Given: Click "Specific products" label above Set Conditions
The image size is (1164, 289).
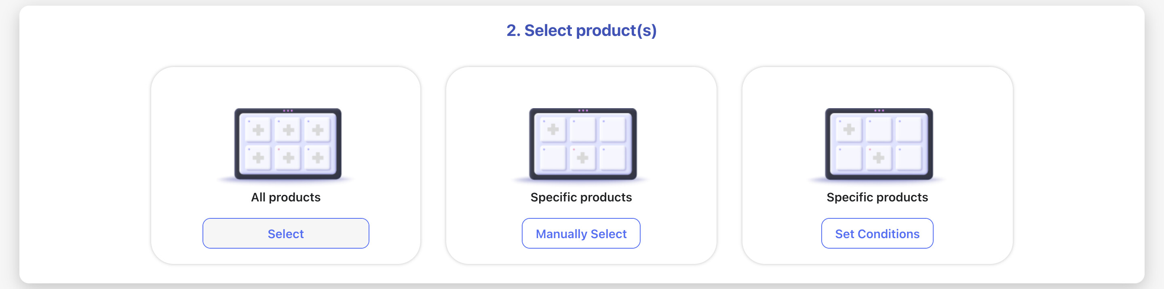Looking at the screenshot, I should [877, 197].
